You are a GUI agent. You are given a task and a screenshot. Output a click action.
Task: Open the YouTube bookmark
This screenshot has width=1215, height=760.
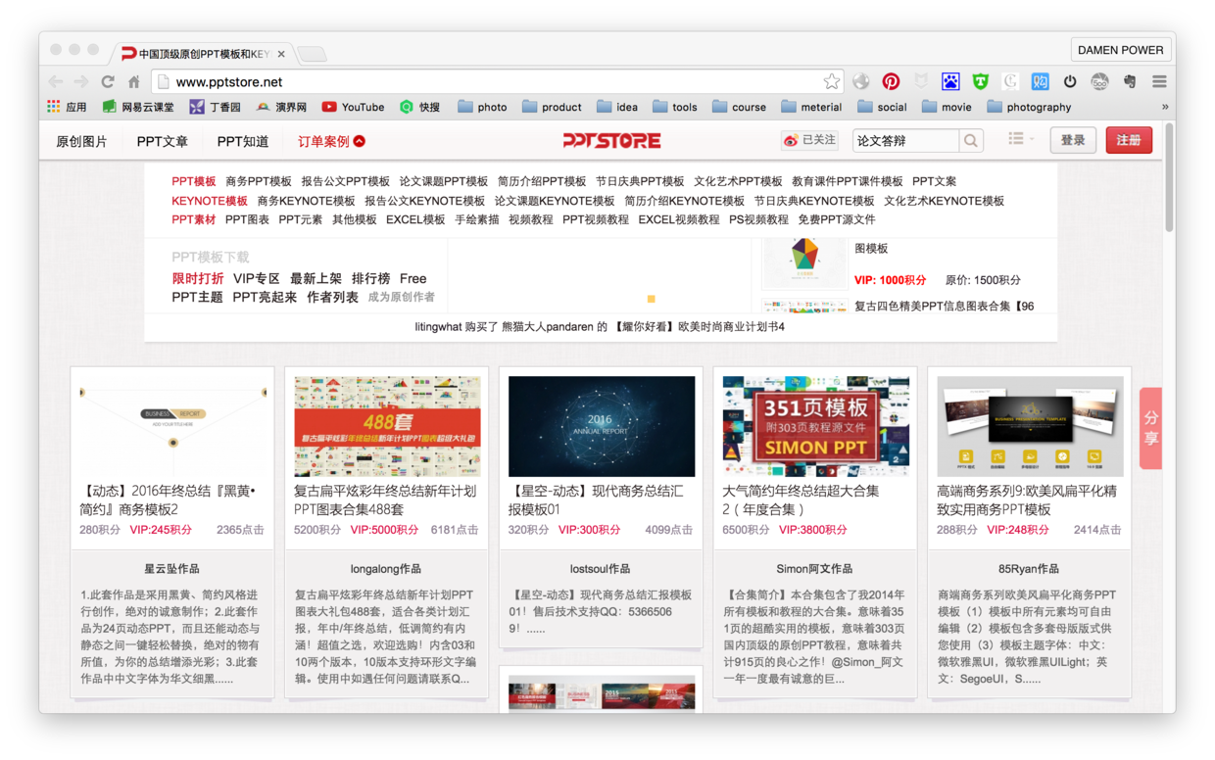point(353,108)
